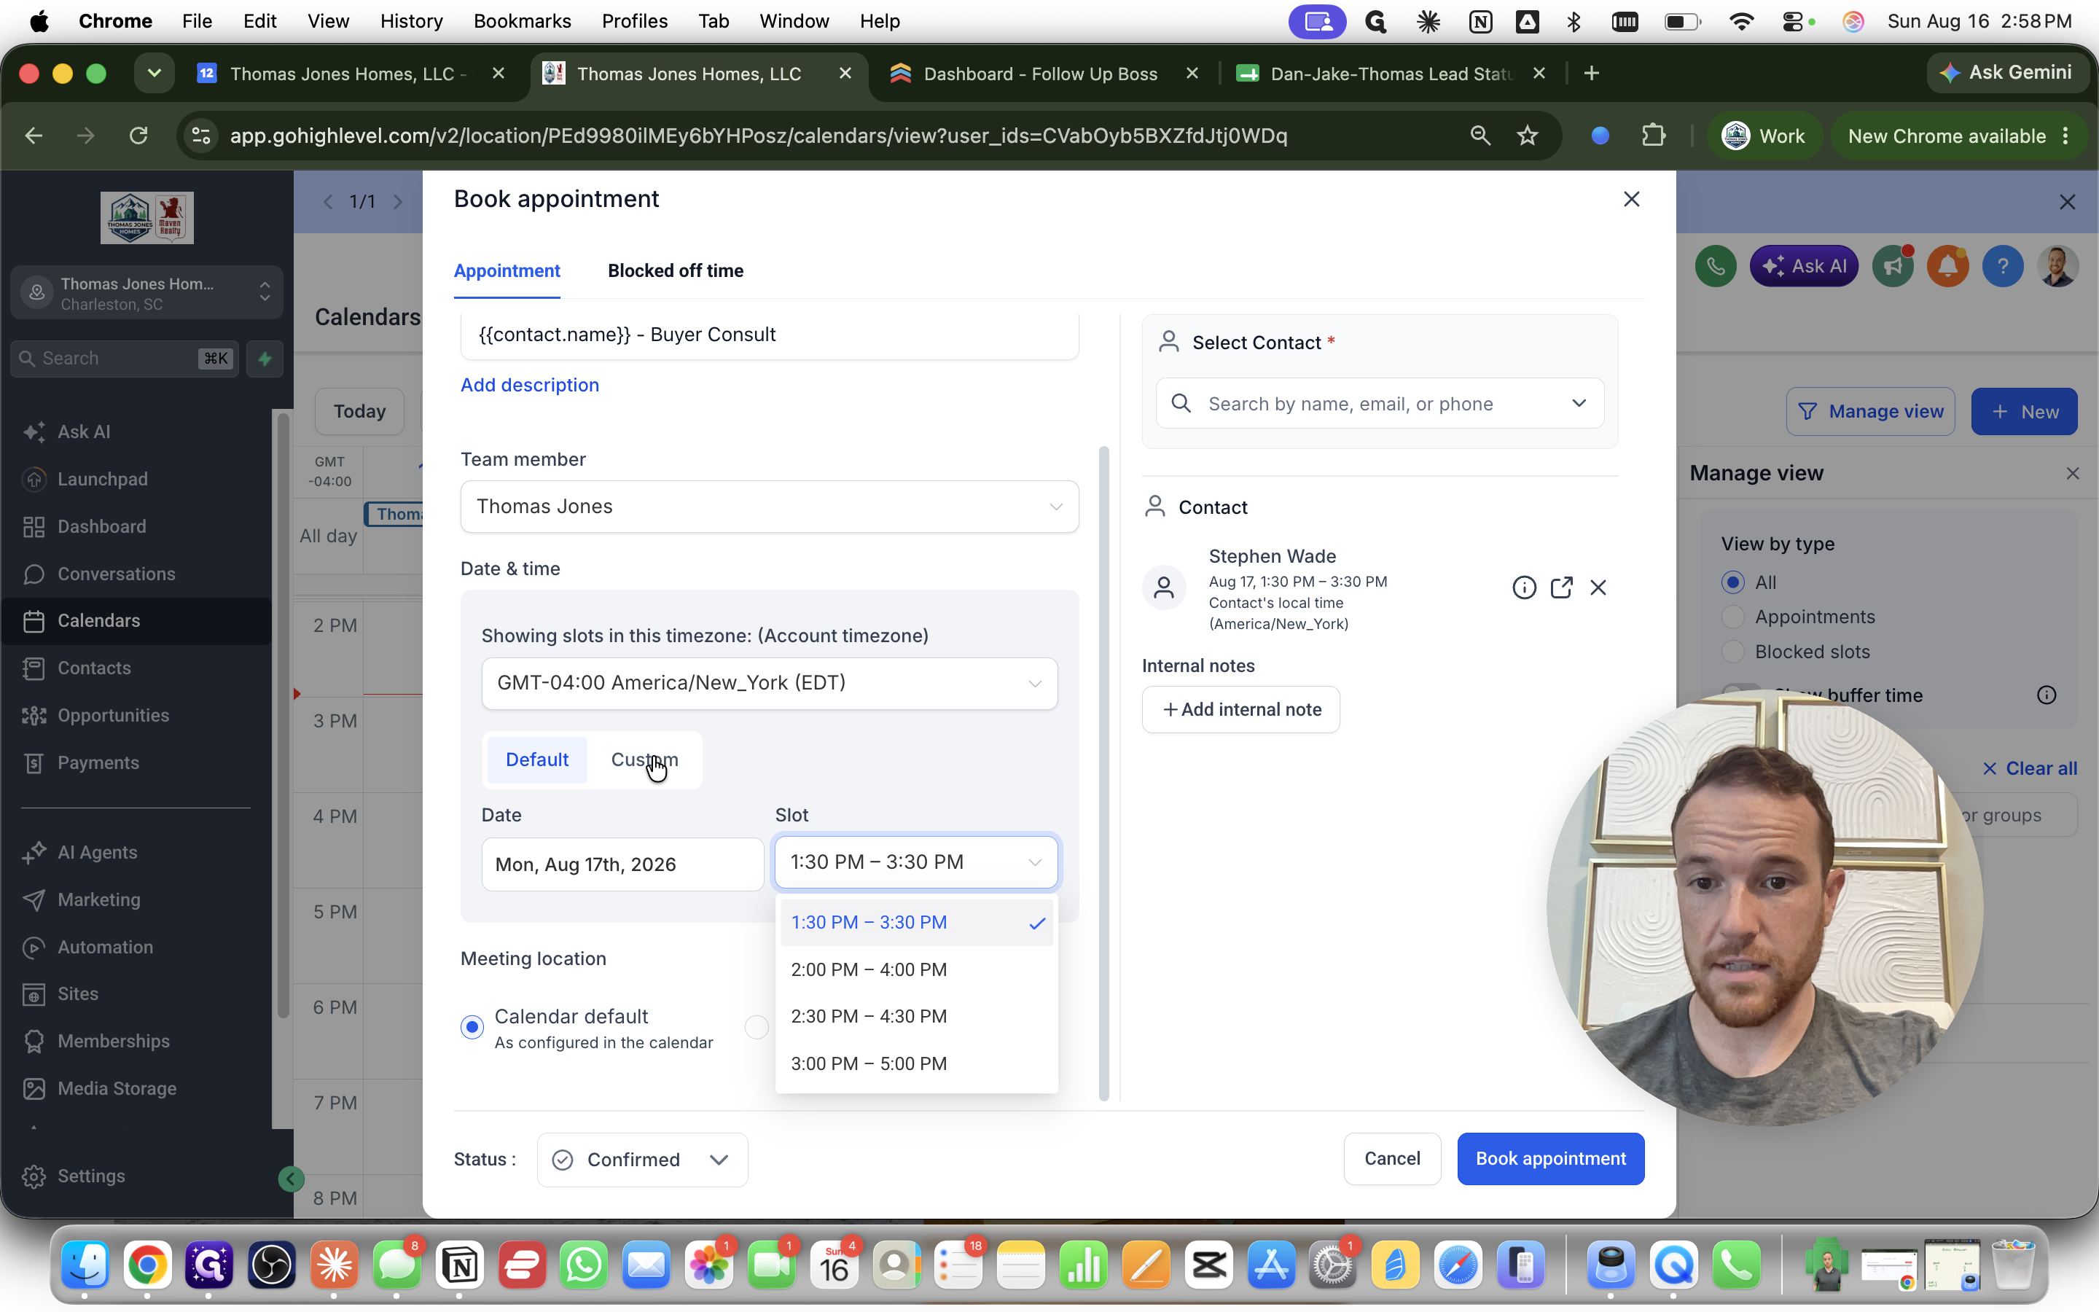Click the Book appointment button
2099x1312 pixels.
[x=1550, y=1158]
